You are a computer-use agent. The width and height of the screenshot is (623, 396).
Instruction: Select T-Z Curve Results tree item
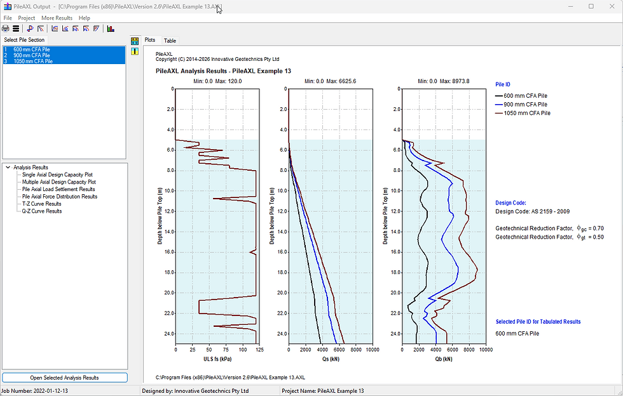click(42, 204)
